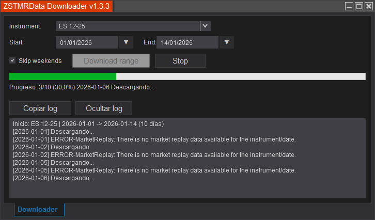Viewport: 375px width, 220px height.
Task: Minimize the ZSTMRData Downloader window
Action: click(x=349, y=7)
